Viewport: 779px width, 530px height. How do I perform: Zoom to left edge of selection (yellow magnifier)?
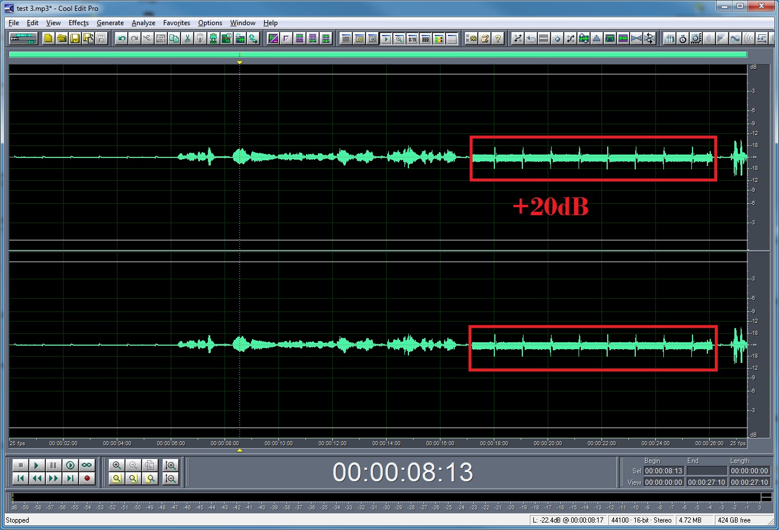click(x=117, y=478)
